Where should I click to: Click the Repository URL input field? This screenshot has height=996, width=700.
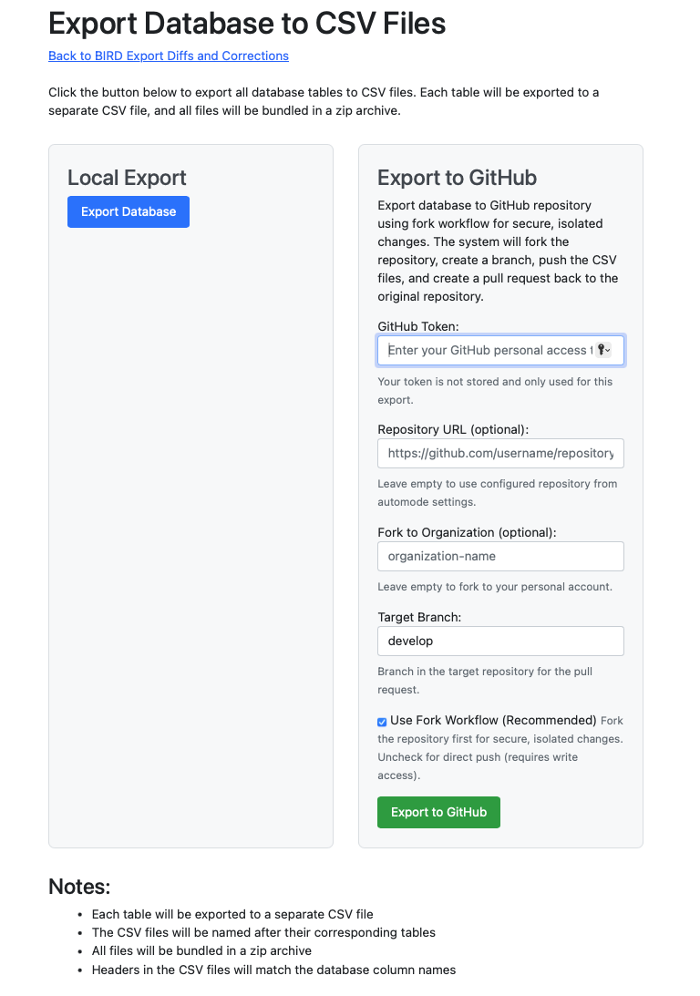[500, 454]
